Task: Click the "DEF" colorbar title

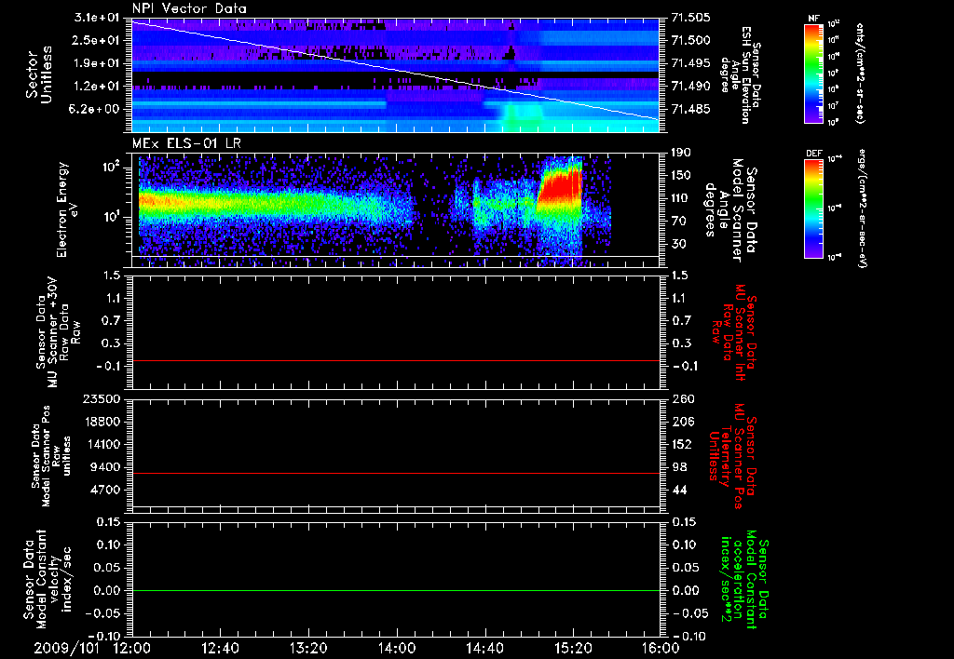Action: pos(813,154)
